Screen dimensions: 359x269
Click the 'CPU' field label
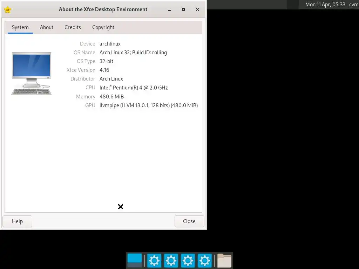point(90,88)
